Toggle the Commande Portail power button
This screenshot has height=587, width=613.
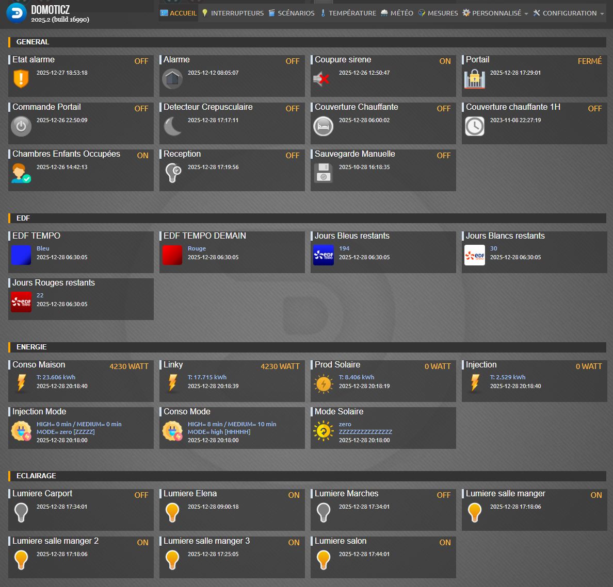coord(21,126)
